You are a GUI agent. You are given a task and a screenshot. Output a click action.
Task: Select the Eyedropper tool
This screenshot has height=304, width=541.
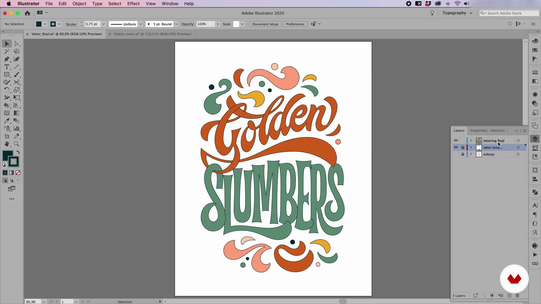tap(7, 121)
